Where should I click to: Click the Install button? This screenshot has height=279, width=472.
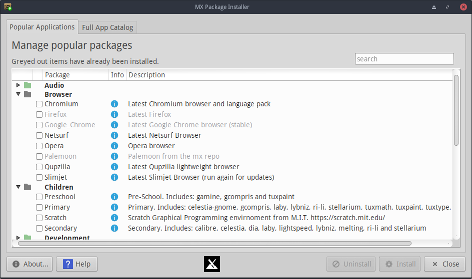(x=400, y=264)
